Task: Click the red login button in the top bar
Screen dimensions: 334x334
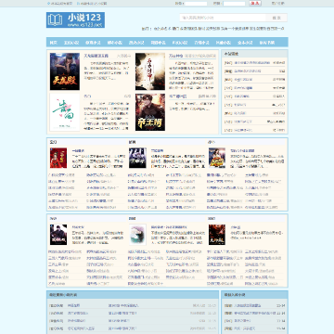Action: (255, 3)
